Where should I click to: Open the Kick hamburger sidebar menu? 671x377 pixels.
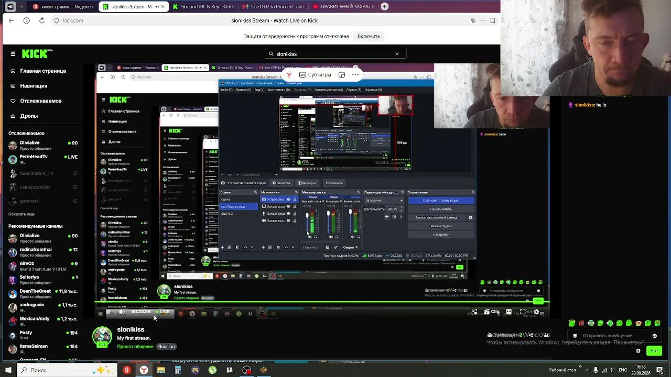(13, 53)
